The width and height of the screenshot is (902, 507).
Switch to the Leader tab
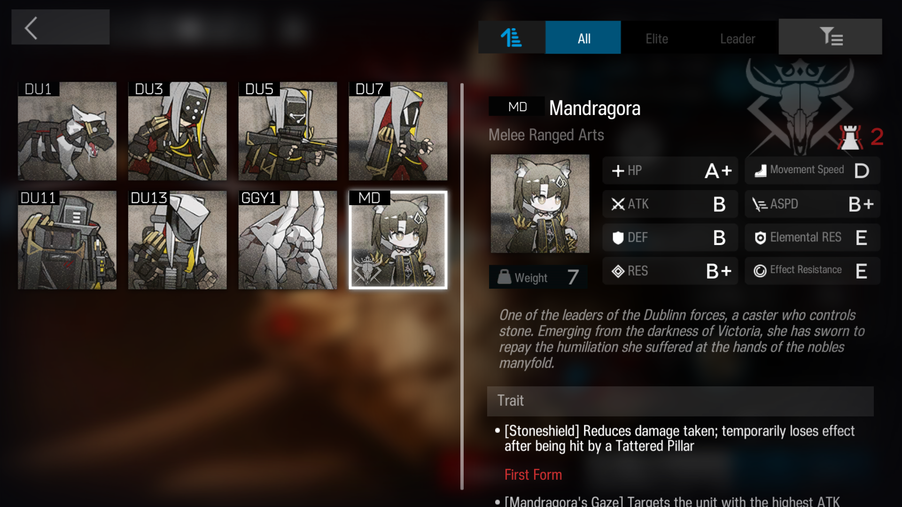pos(737,38)
